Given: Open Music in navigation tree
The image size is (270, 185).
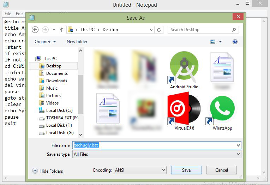Looking at the screenshot, I should point(48,88).
